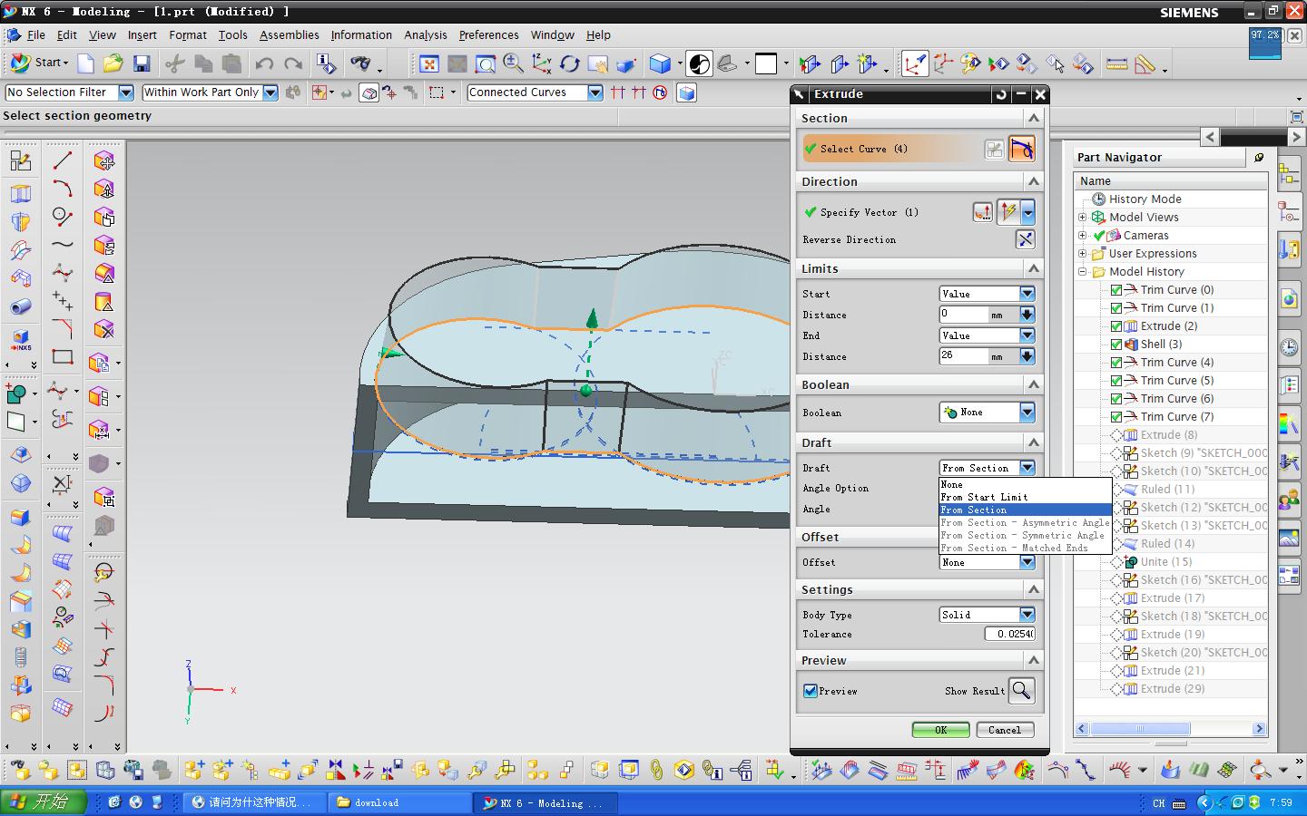
Task: Toggle the Extrude (2) feature checkbox
Action: (1116, 326)
